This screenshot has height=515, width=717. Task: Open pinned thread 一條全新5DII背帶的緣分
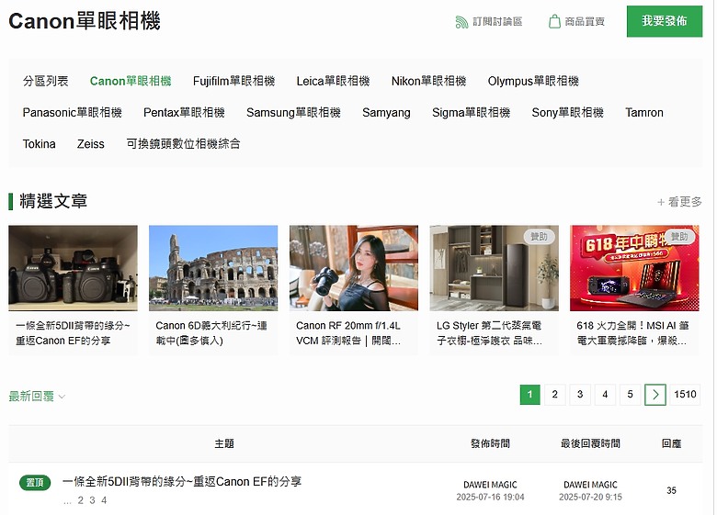182,482
